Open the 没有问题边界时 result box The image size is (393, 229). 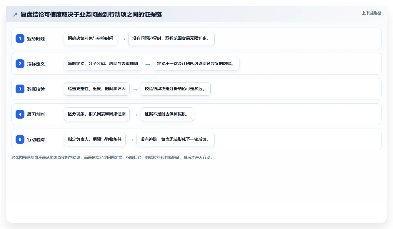(x=171, y=38)
